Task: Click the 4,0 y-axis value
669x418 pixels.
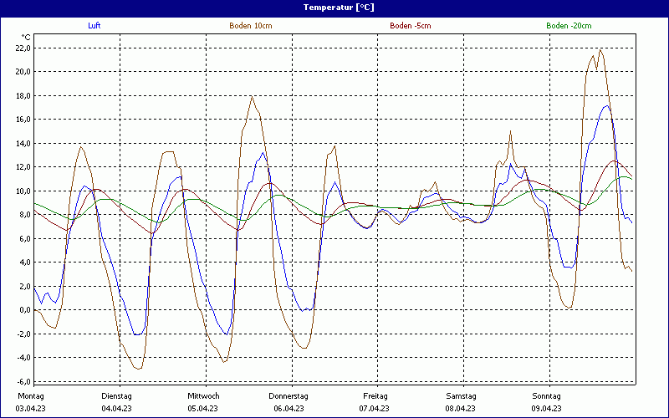Action: pos(25,263)
